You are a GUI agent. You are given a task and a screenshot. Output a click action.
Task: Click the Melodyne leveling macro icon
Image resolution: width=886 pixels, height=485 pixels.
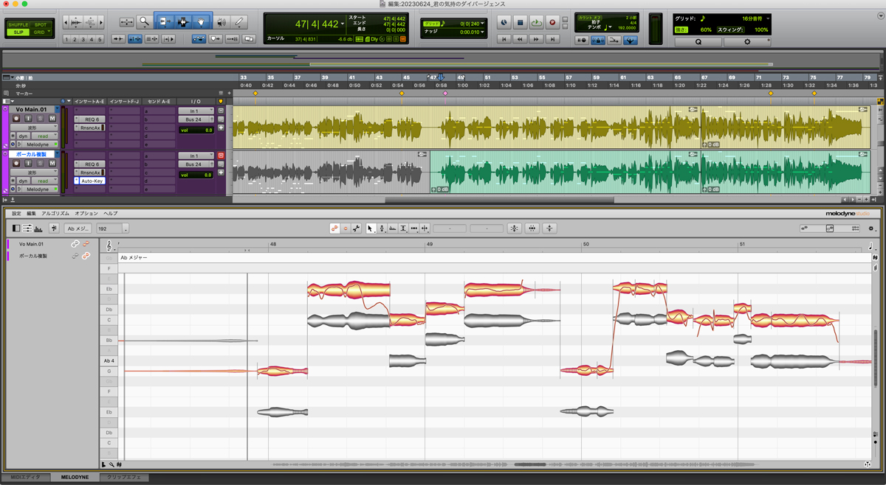click(x=550, y=228)
